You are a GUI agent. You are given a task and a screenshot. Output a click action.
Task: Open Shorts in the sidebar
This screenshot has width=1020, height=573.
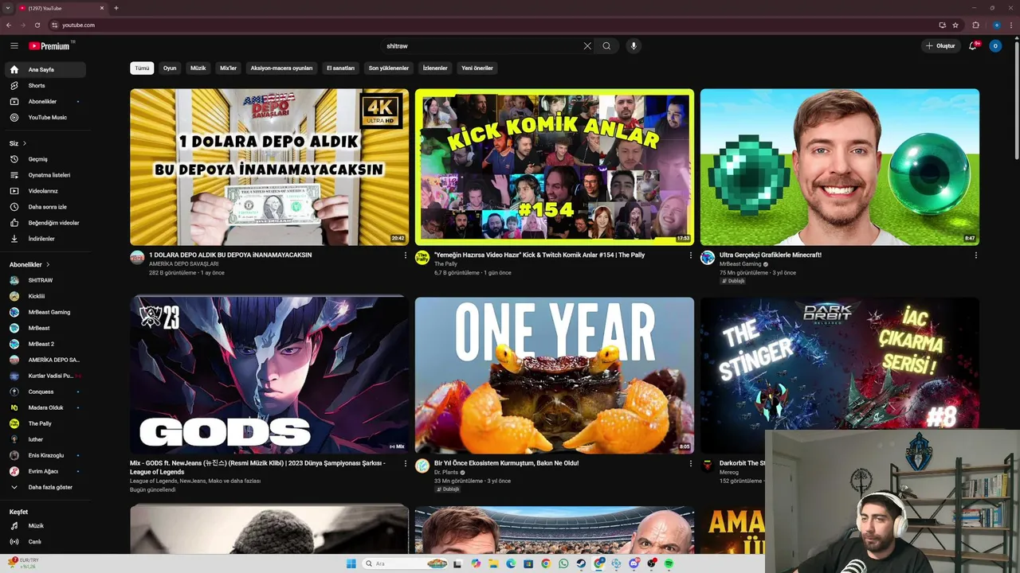coord(46,86)
